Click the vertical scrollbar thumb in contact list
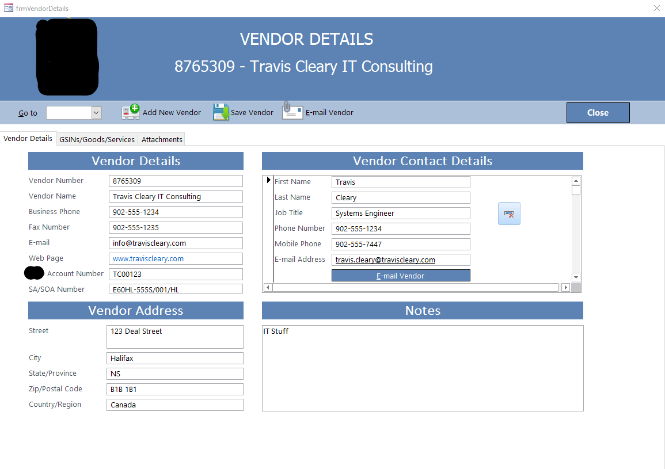Viewport: 665px width, 469px height. 576,190
